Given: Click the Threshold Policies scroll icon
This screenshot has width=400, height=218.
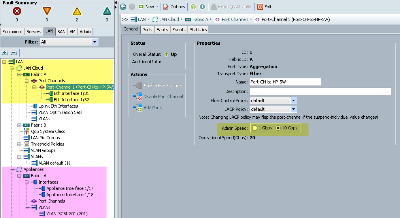Looking at the screenshot, I should [26, 144].
